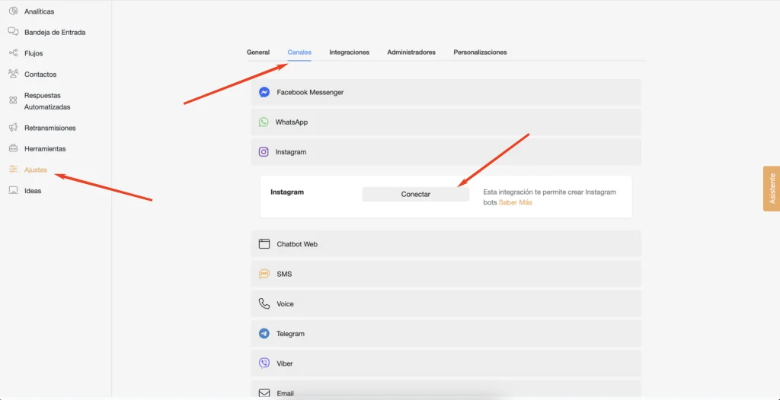Open the Asistente side tab
The height and width of the screenshot is (400, 780).
(x=772, y=189)
